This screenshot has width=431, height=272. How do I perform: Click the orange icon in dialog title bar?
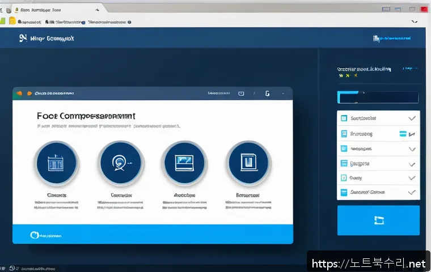coord(20,93)
